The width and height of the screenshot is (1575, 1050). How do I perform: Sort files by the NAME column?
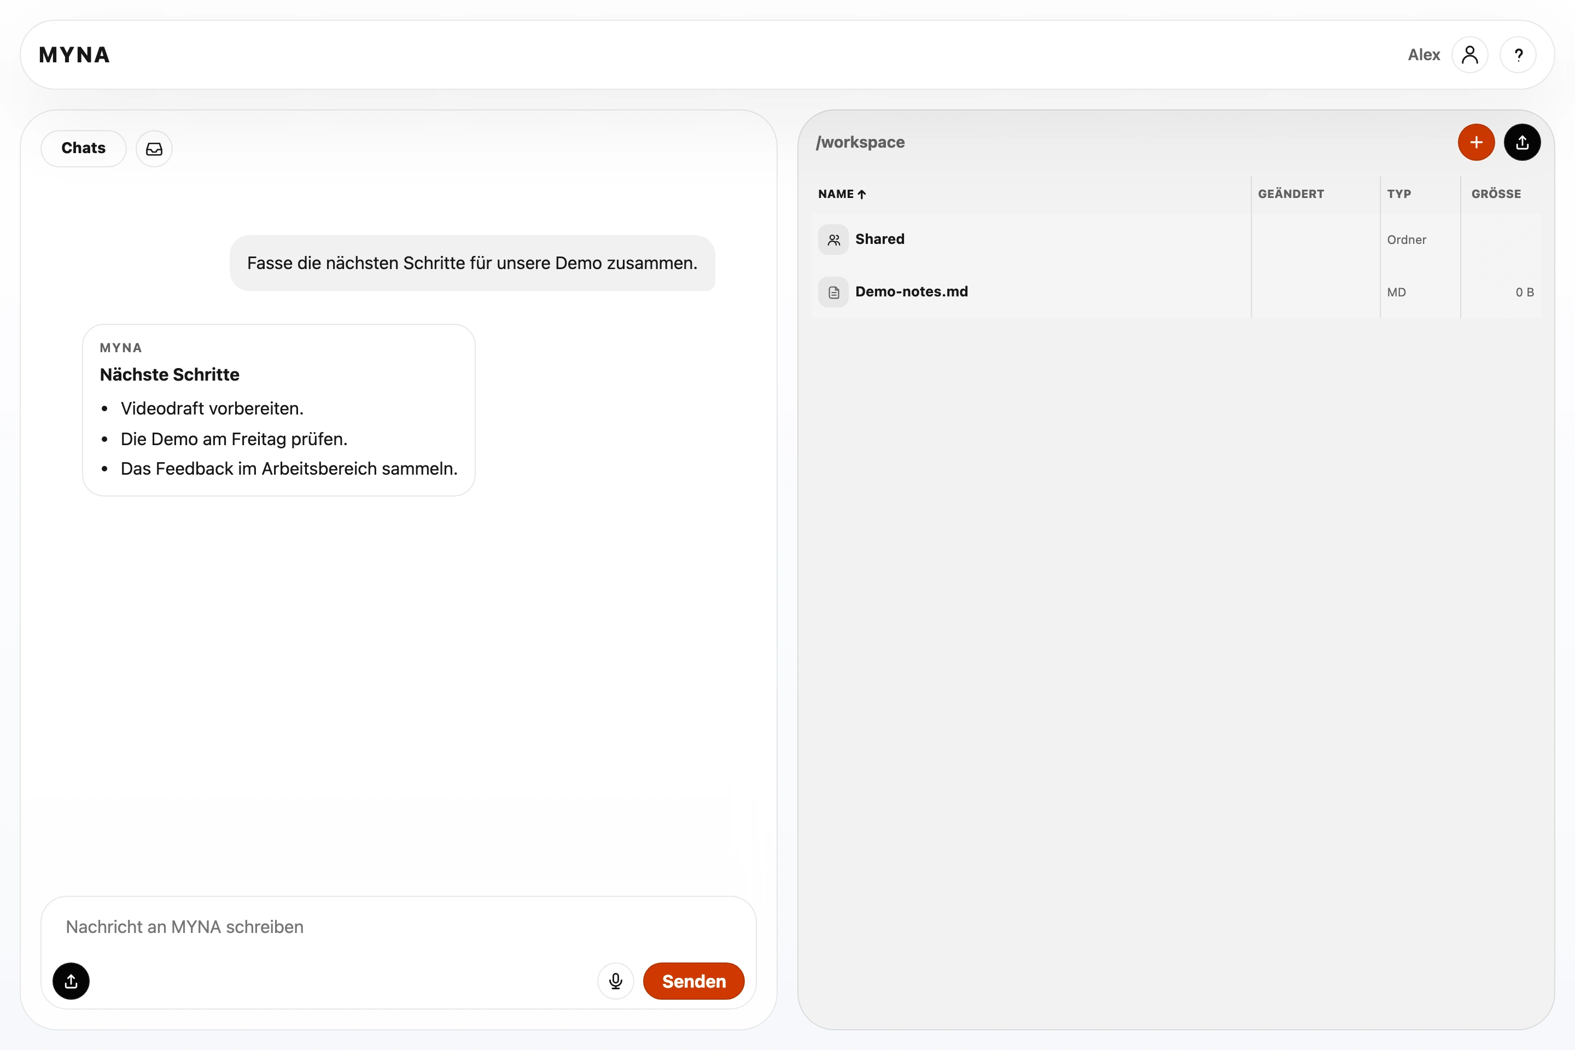842,194
